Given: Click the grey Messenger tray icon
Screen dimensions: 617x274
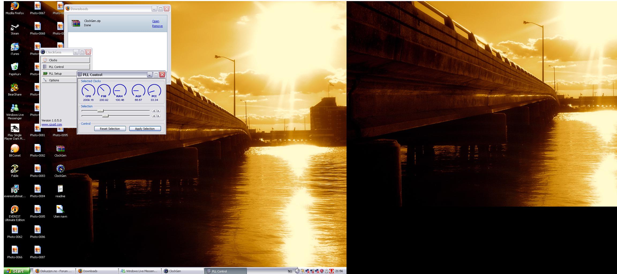Looking at the screenshot, I should (326, 271).
